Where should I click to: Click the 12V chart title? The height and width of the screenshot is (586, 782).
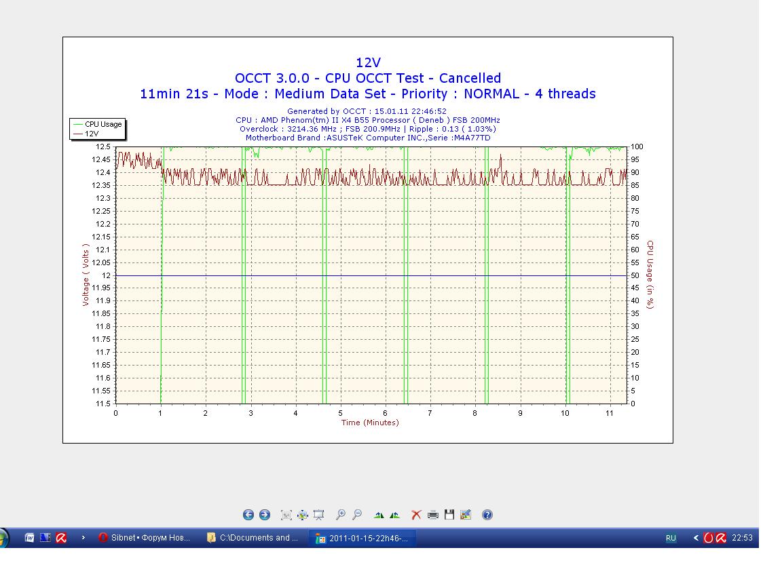(368, 63)
